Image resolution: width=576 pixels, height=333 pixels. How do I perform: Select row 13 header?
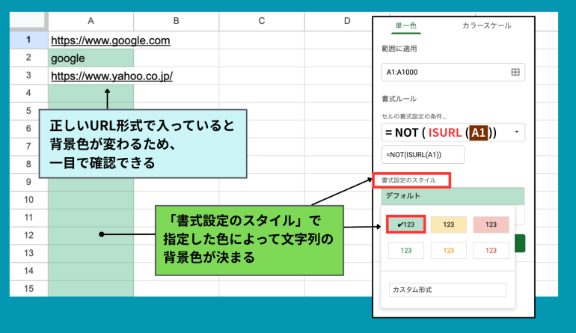click(x=28, y=253)
